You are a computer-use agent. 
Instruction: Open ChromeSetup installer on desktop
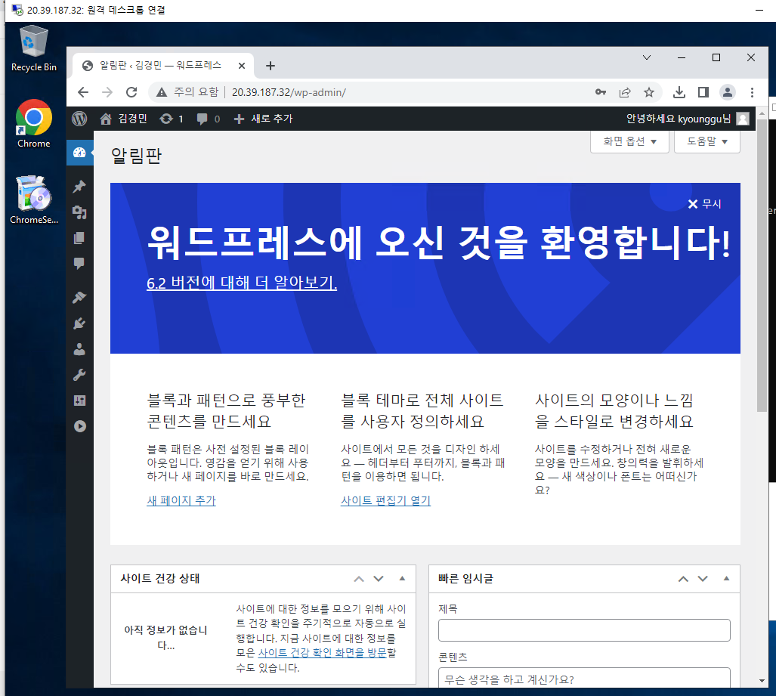point(34,200)
